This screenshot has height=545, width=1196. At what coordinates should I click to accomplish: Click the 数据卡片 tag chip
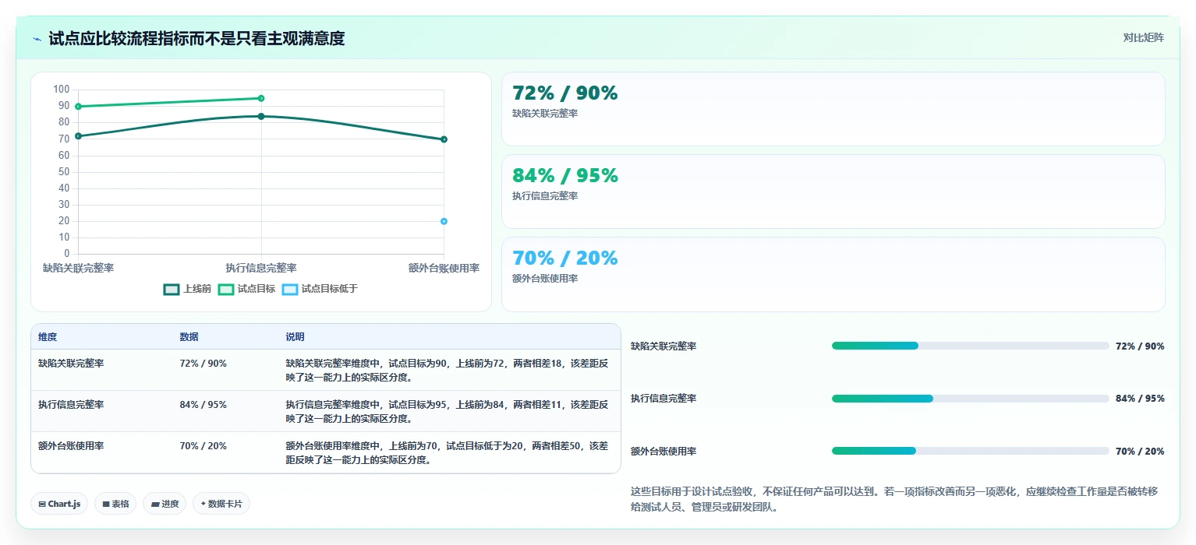(x=221, y=504)
